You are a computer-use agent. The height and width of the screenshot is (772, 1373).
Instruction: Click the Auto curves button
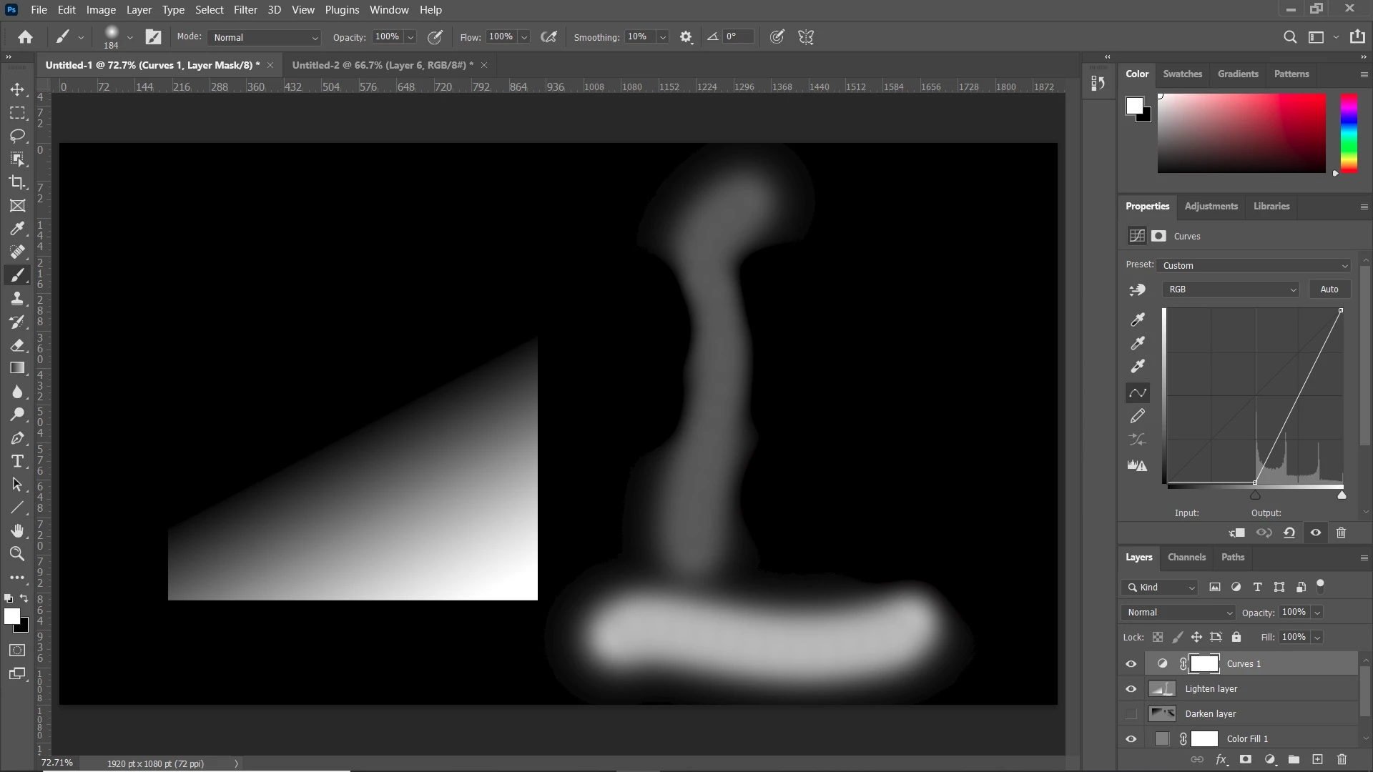[x=1329, y=289]
